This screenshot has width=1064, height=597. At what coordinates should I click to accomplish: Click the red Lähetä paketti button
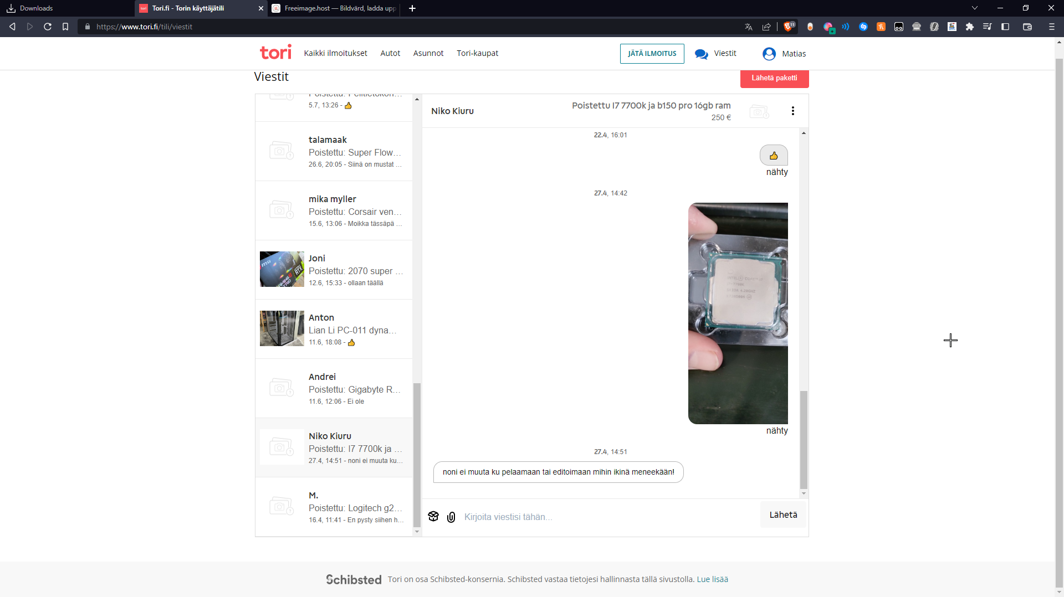point(774,78)
